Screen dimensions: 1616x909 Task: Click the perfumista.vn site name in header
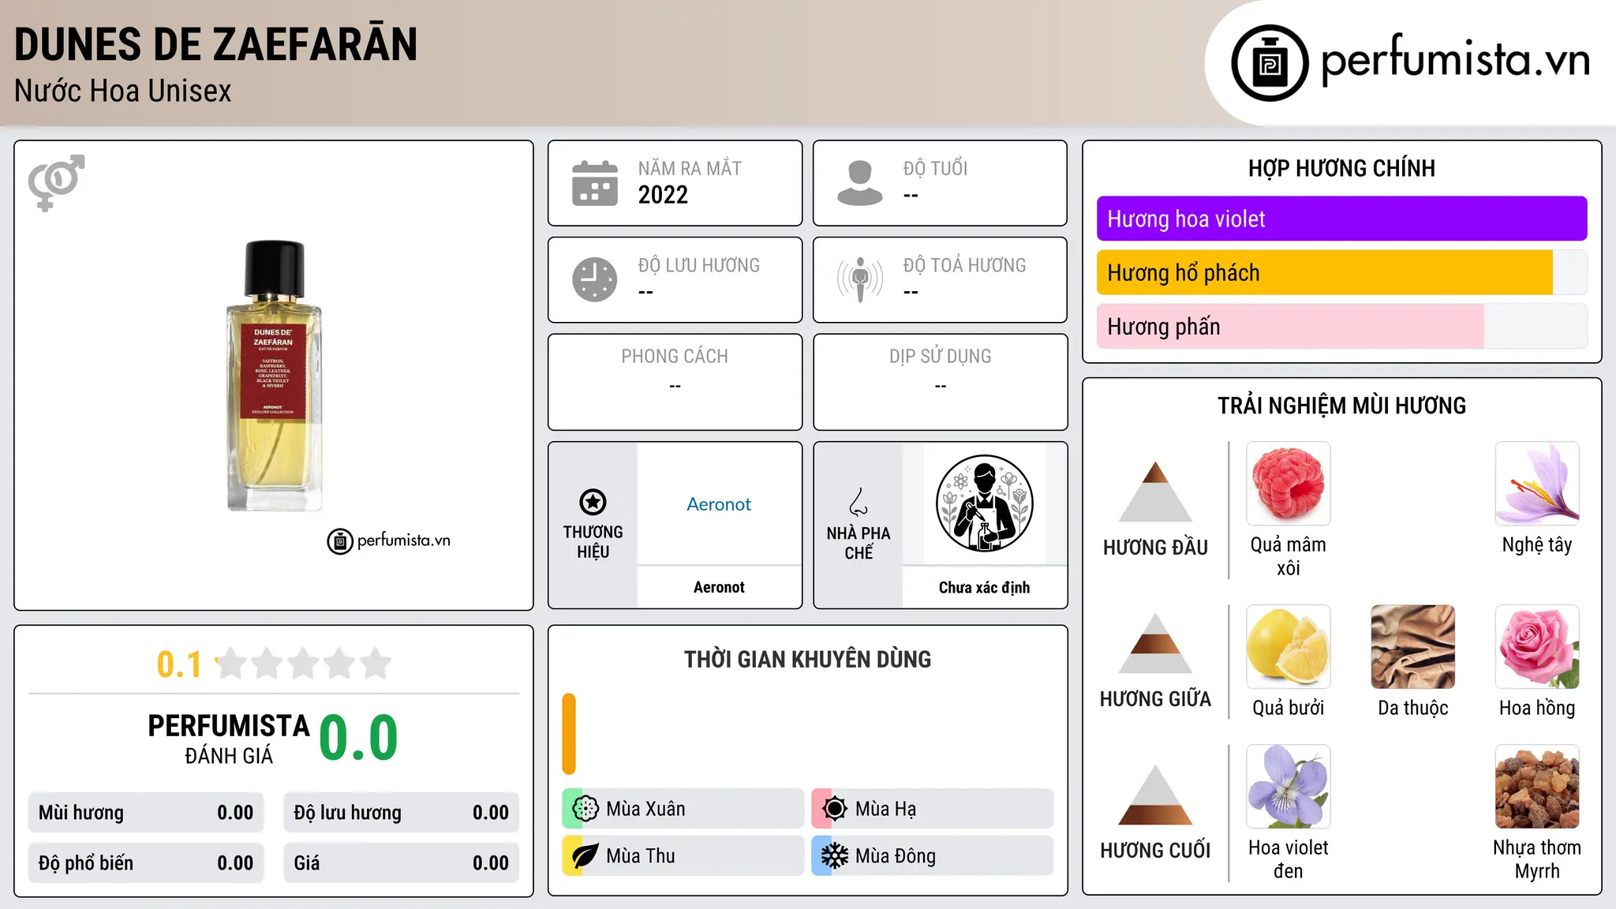pos(1456,61)
